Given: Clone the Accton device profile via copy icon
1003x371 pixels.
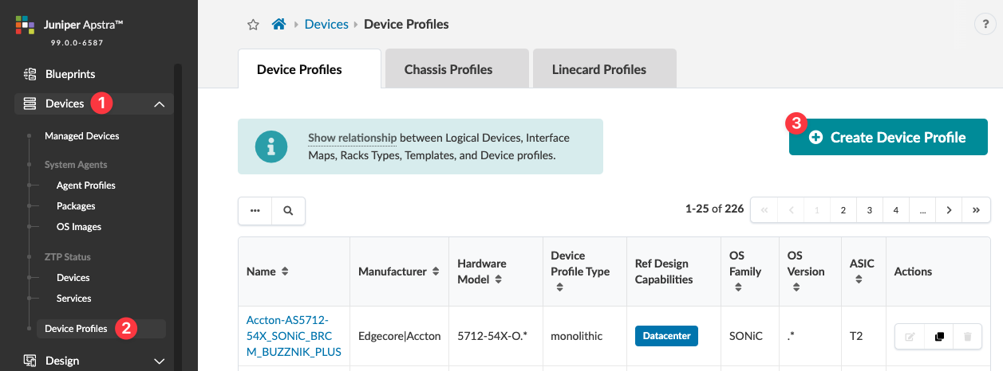Looking at the screenshot, I should tap(938, 337).
